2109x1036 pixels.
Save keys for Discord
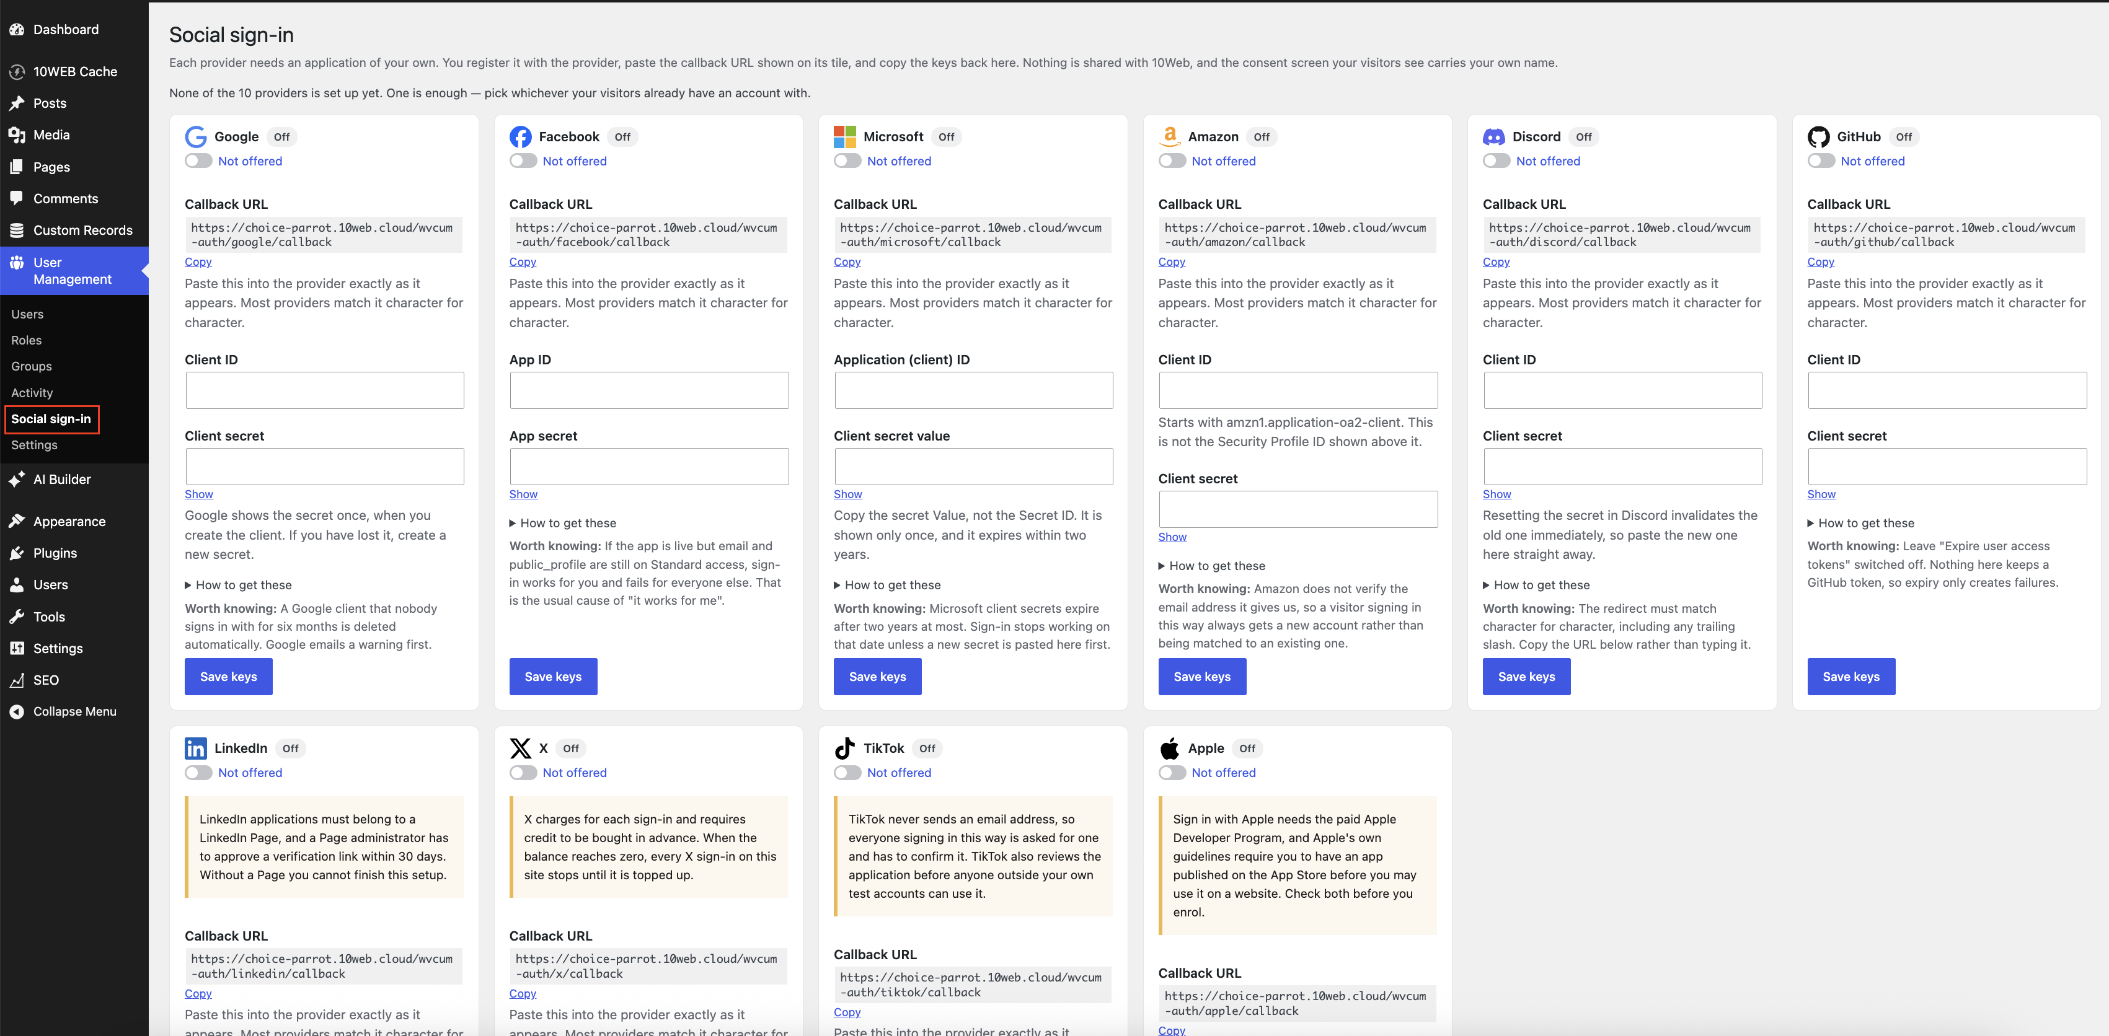click(x=1526, y=677)
